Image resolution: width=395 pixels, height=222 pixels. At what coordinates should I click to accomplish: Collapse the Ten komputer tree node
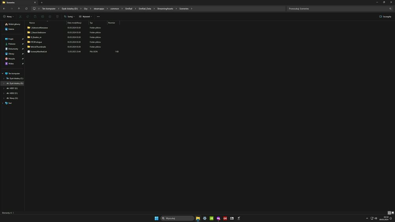(x=2, y=73)
